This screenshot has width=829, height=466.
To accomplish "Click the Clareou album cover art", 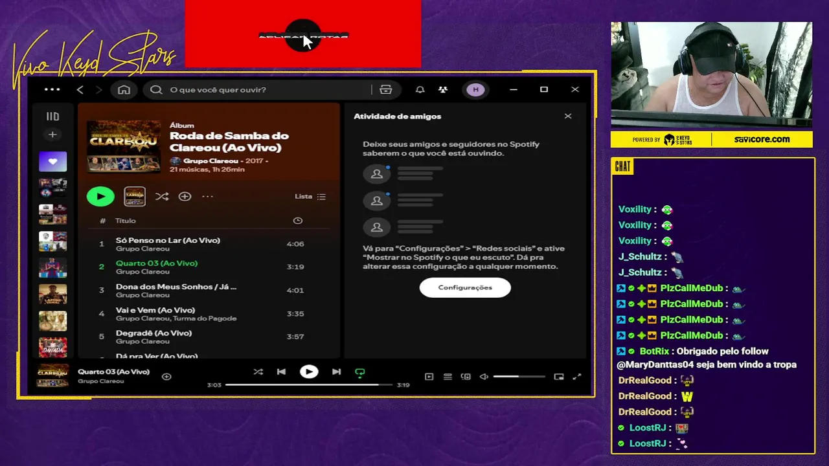I will click(x=124, y=147).
